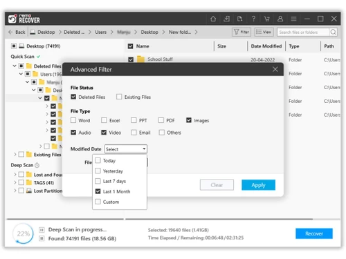Open the user account icon
The width and height of the screenshot is (346, 259).
point(280,19)
